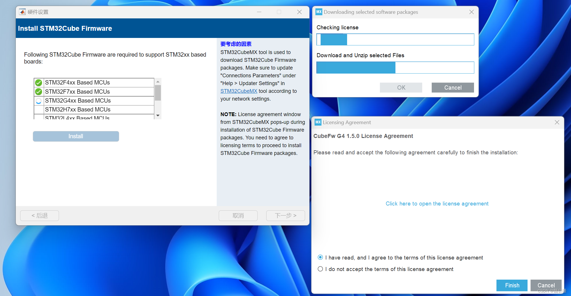The image size is (571, 296).
Task: Click the firmware list scroll-up arrow
Action: pos(158,82)
